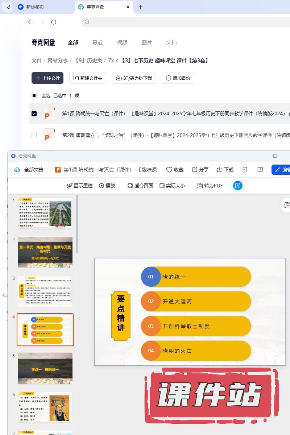The image size is (290, 435).
Task: Open the 文档 tab in 夸克网盘
Action: (x=171, y=42)
